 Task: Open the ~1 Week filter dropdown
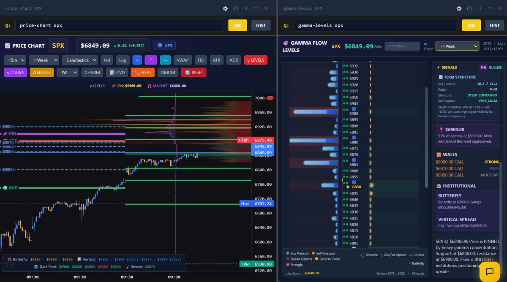tap(458, 46)
